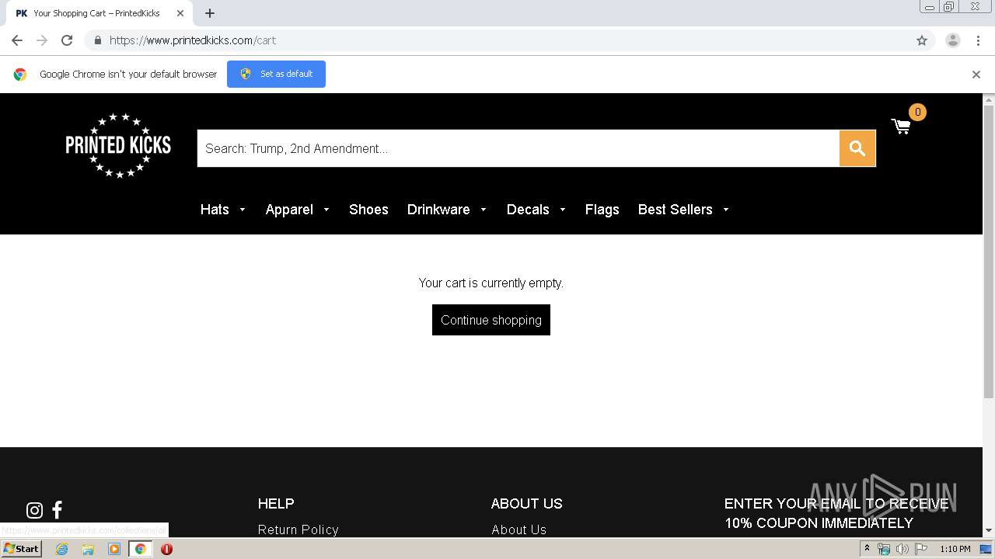
Task: Open the Printed Kicks logo home link
Action: point(118,145)
